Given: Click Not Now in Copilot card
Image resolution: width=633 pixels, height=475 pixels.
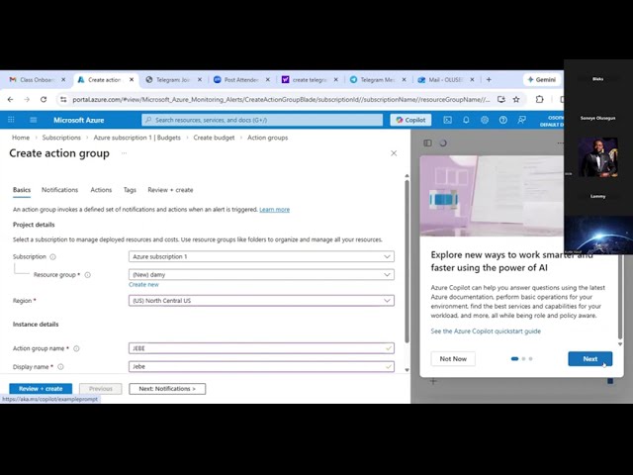Looking at the screenshot, I should (453, 358).
